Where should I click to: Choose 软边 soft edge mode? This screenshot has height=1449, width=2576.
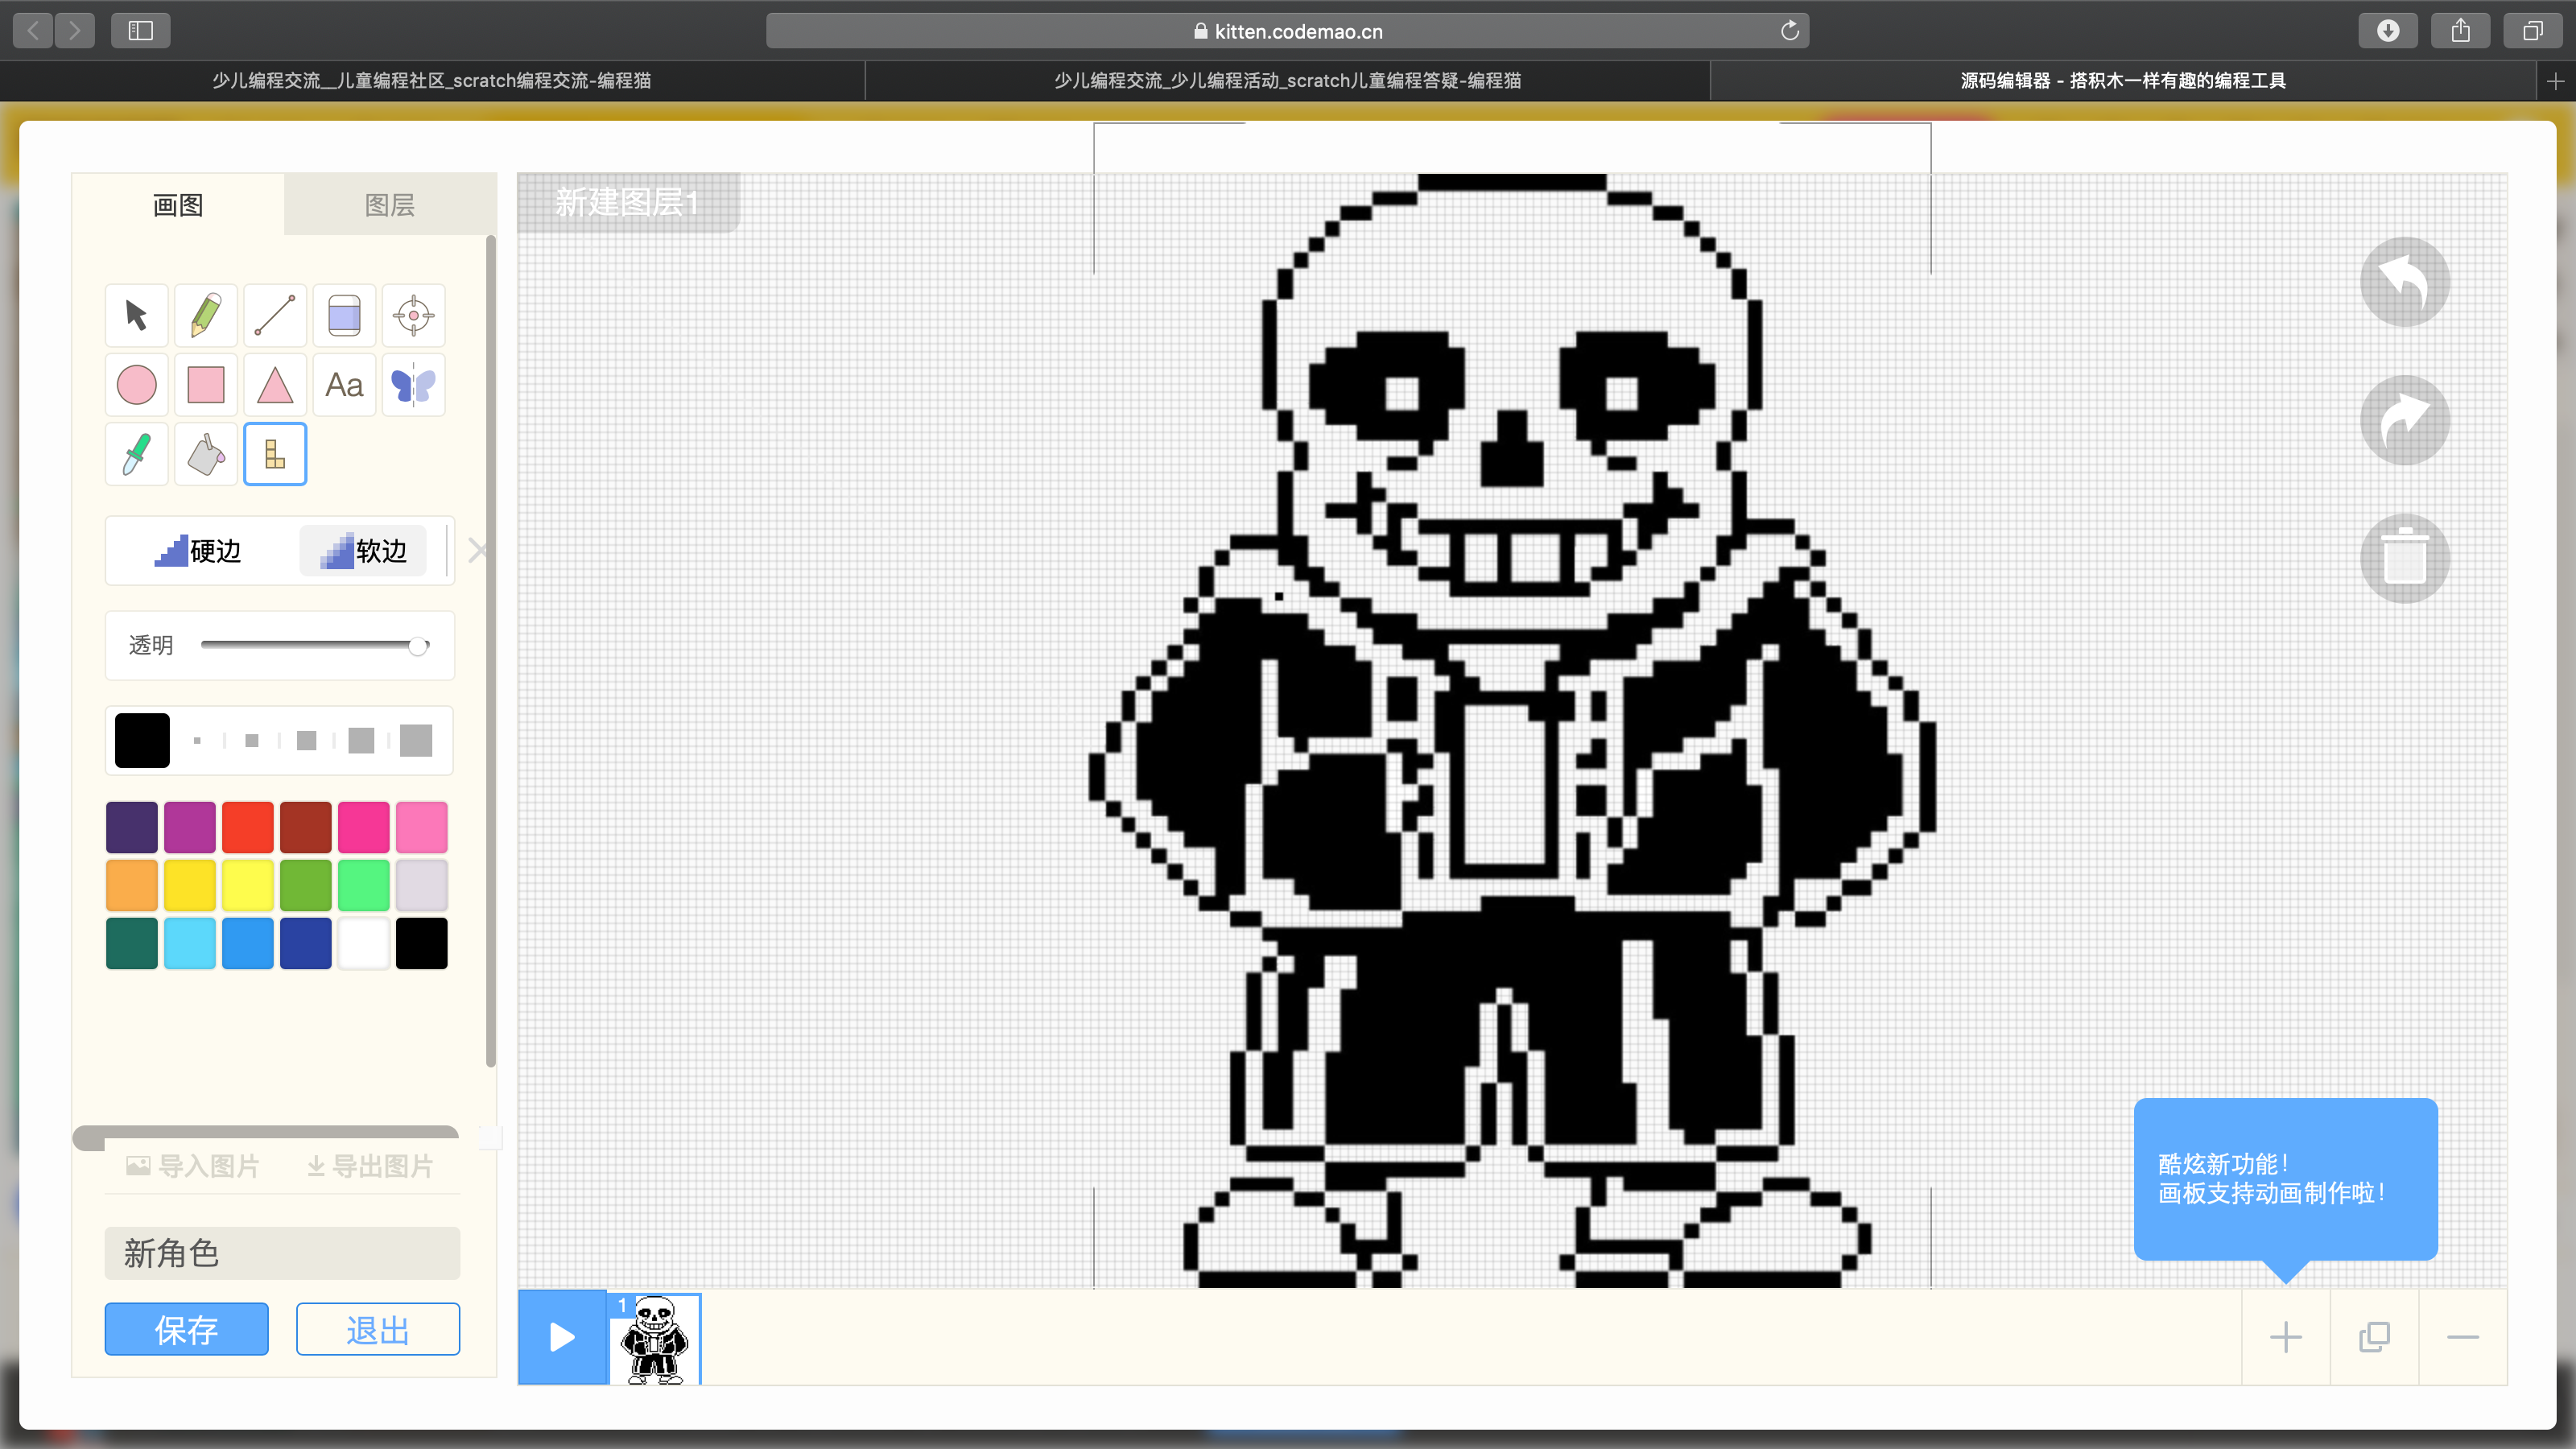click(x=363, y=551)
